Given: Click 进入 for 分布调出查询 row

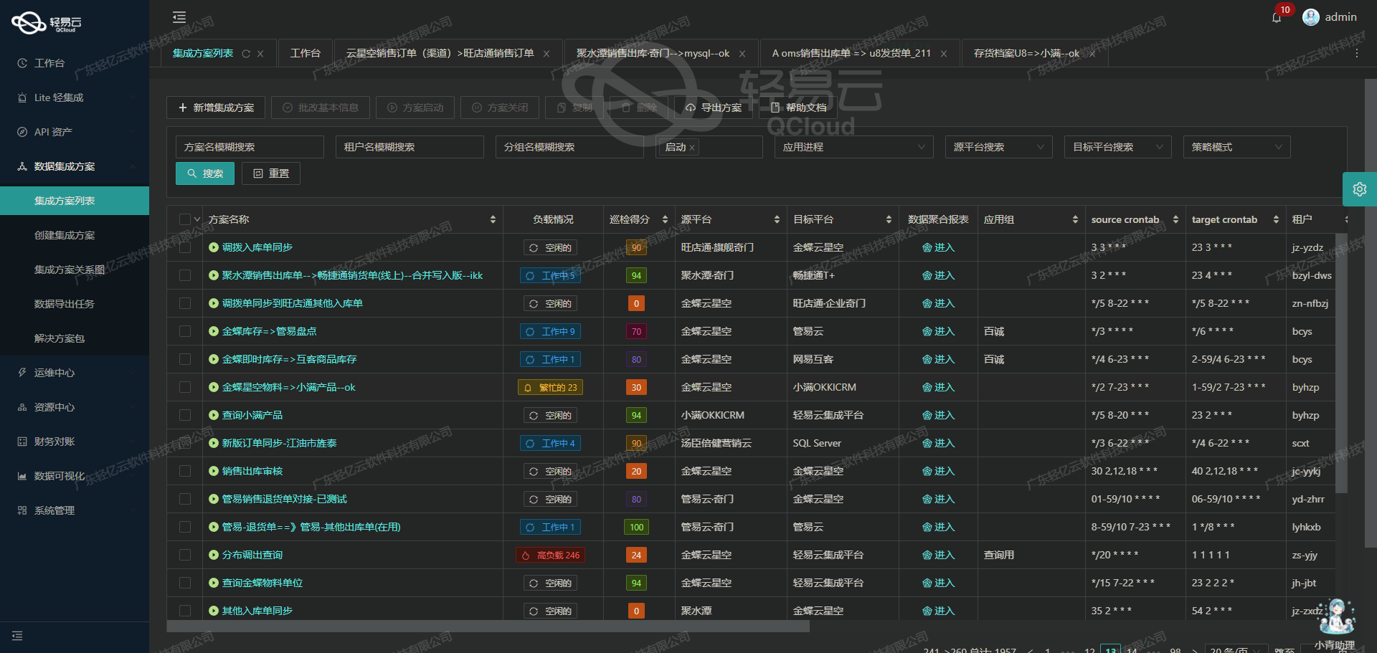Looking at the screenshot, I should (939, 555).
